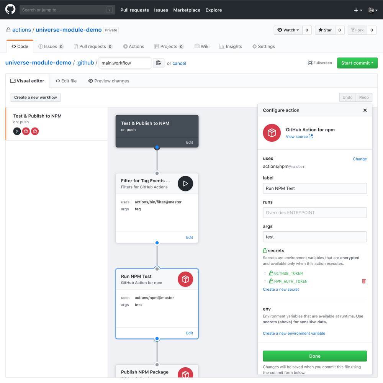Open the Watch dropdown menu

[x=288, y=30]
